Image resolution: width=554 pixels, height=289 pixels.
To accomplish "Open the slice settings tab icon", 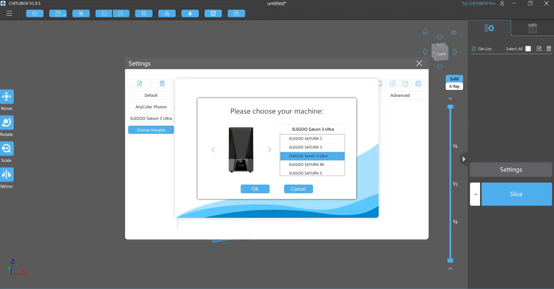I will tap(489, 28).
